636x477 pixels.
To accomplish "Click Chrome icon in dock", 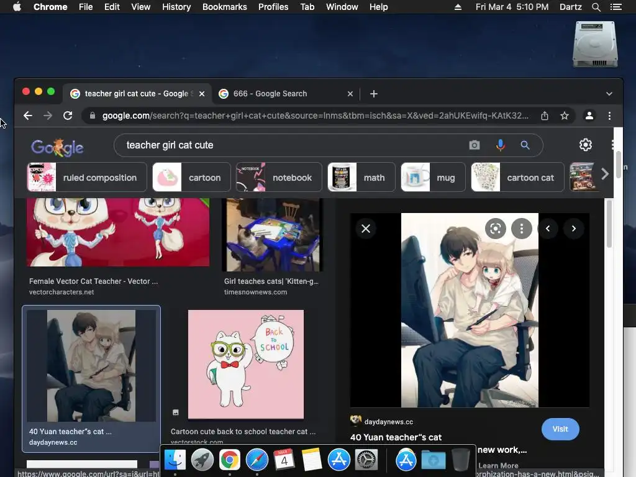I will tap(230, 460).
